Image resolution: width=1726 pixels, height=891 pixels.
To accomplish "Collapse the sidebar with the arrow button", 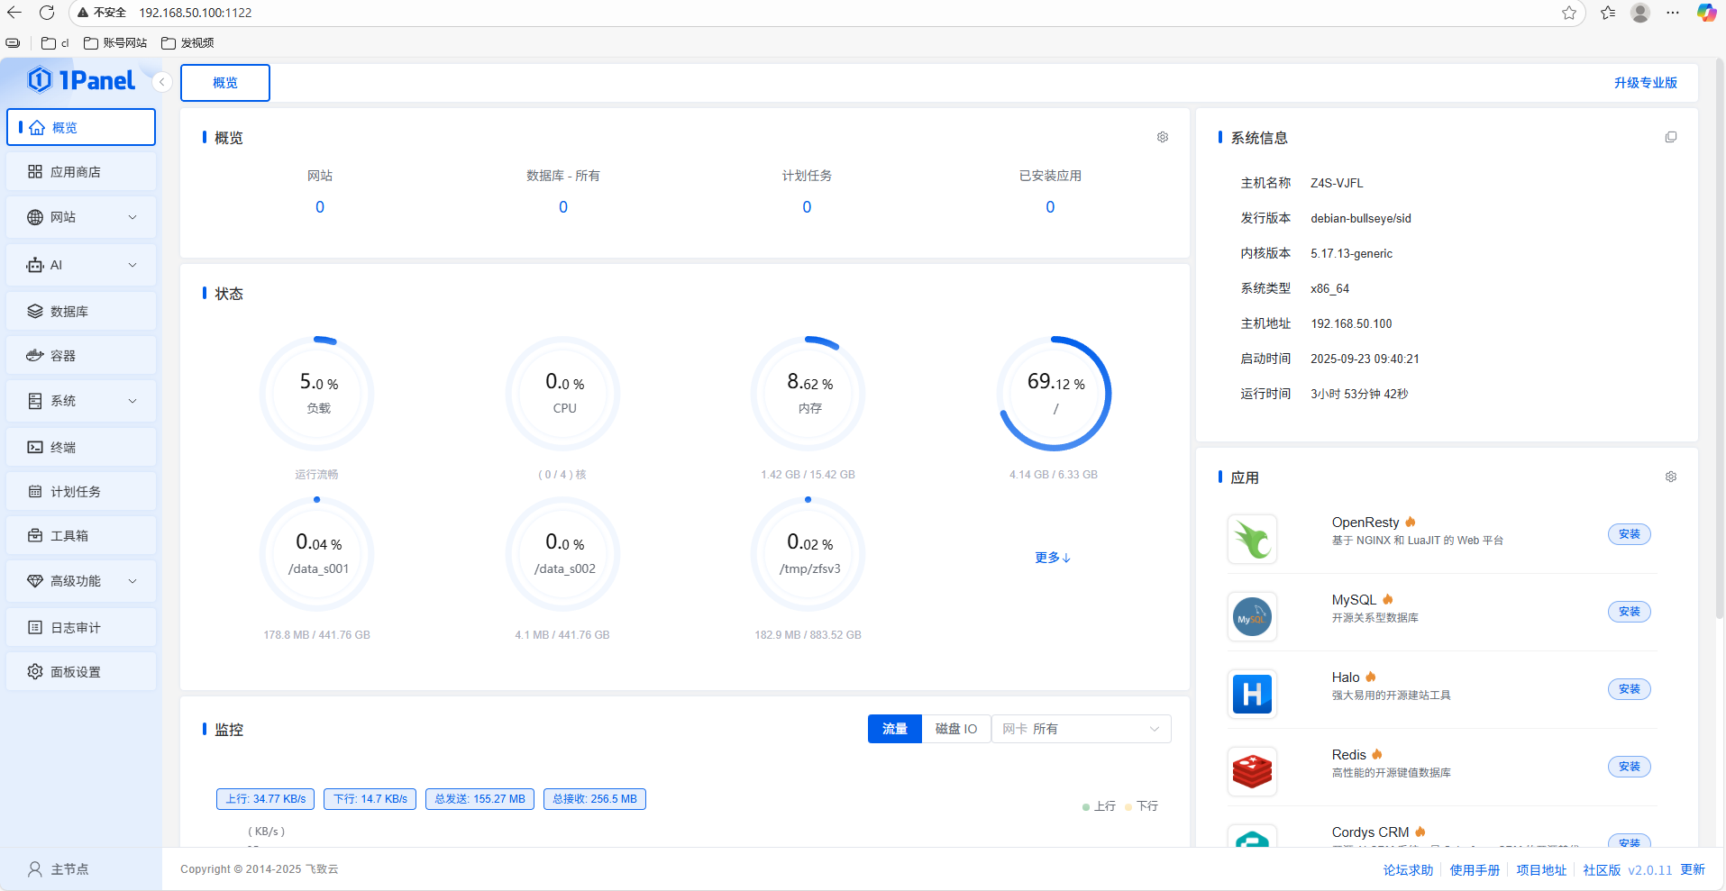I will 162,82.
